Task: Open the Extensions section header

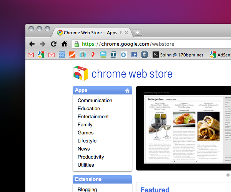Action: 102,179
